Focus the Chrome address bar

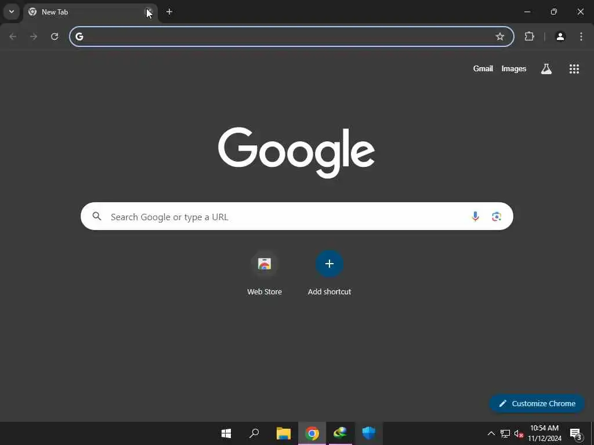pyautogui.click(x=291, y=37)
